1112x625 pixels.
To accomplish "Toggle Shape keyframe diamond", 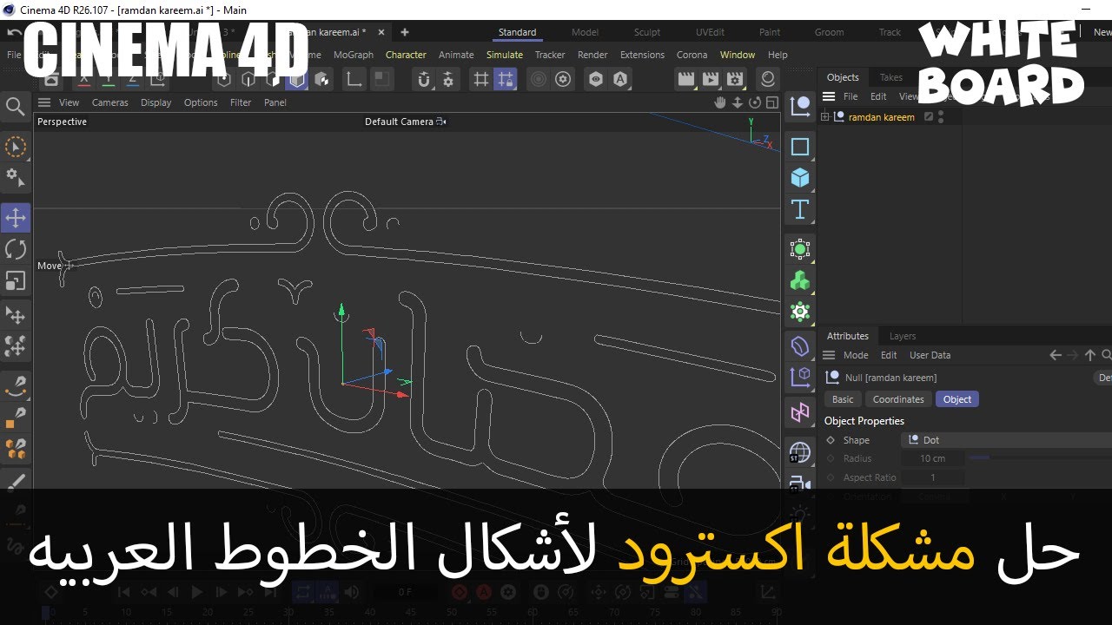I will 831,440.
